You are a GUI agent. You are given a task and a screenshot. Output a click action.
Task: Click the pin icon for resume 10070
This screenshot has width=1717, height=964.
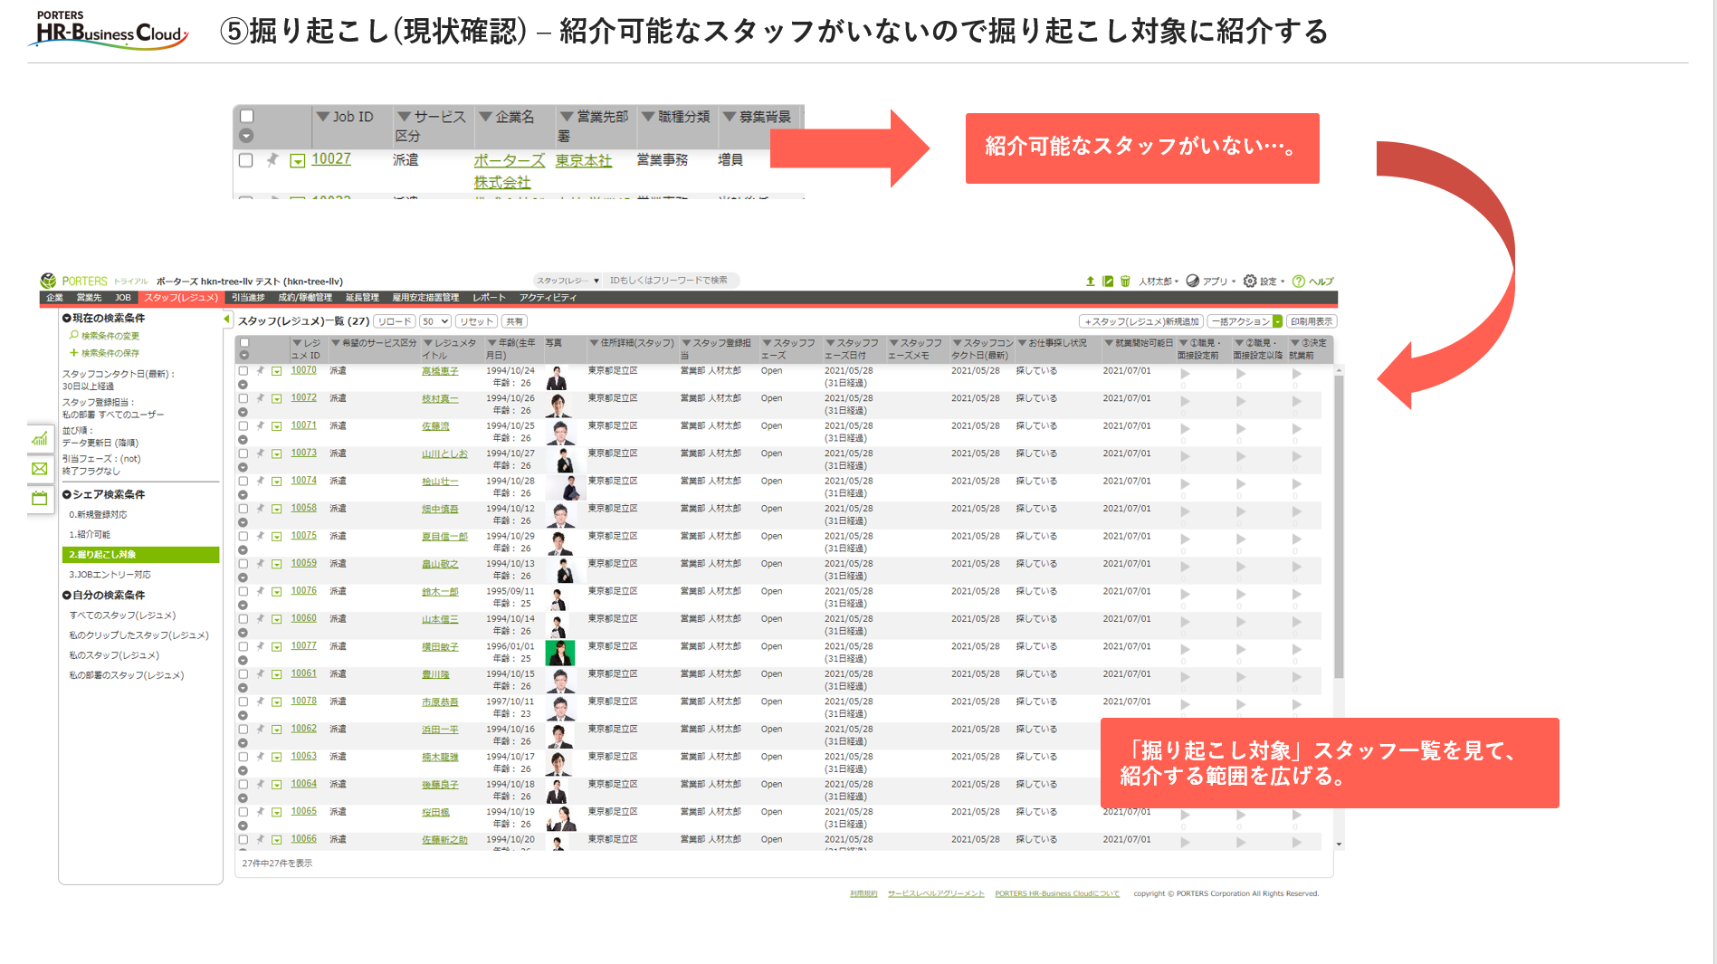[x=260, y=371]
